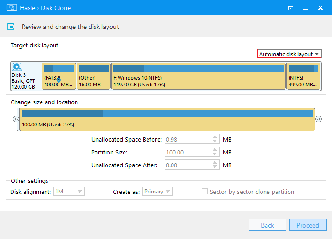332x239 pixels.
Task: Open the Create as Primary dropdown
Action: [157, 191]
